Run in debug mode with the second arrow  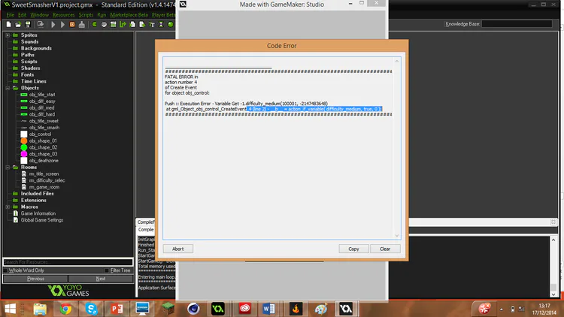62,25
